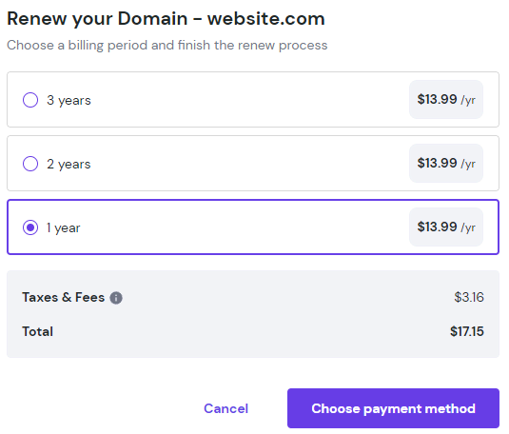Click the "3 years" option label
Screen dimensions: 509x434
pos(69,100)
